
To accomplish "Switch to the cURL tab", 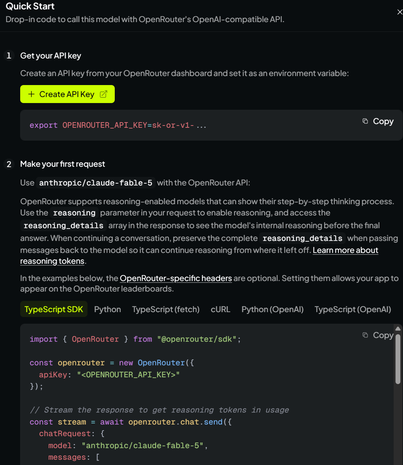I will (x=221, y=309).
